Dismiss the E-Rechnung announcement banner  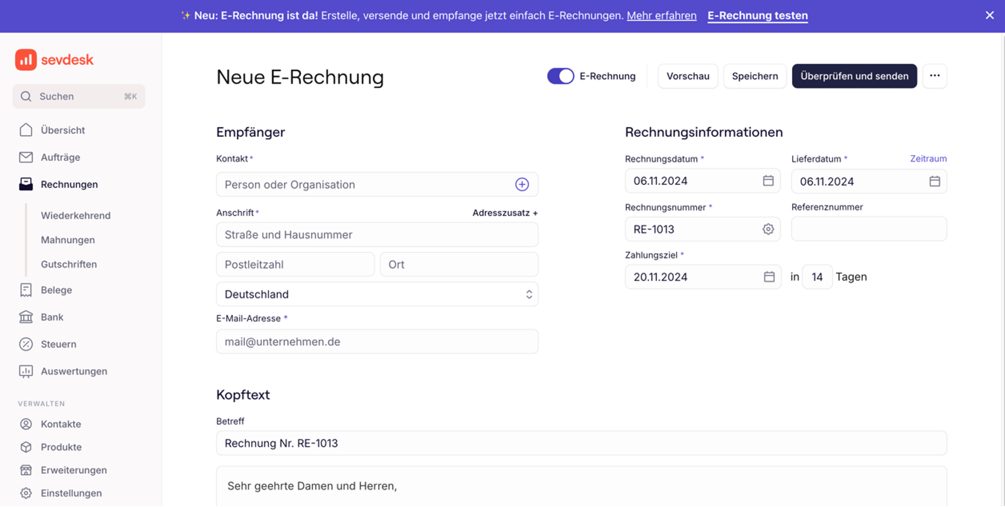coord(989,16)
